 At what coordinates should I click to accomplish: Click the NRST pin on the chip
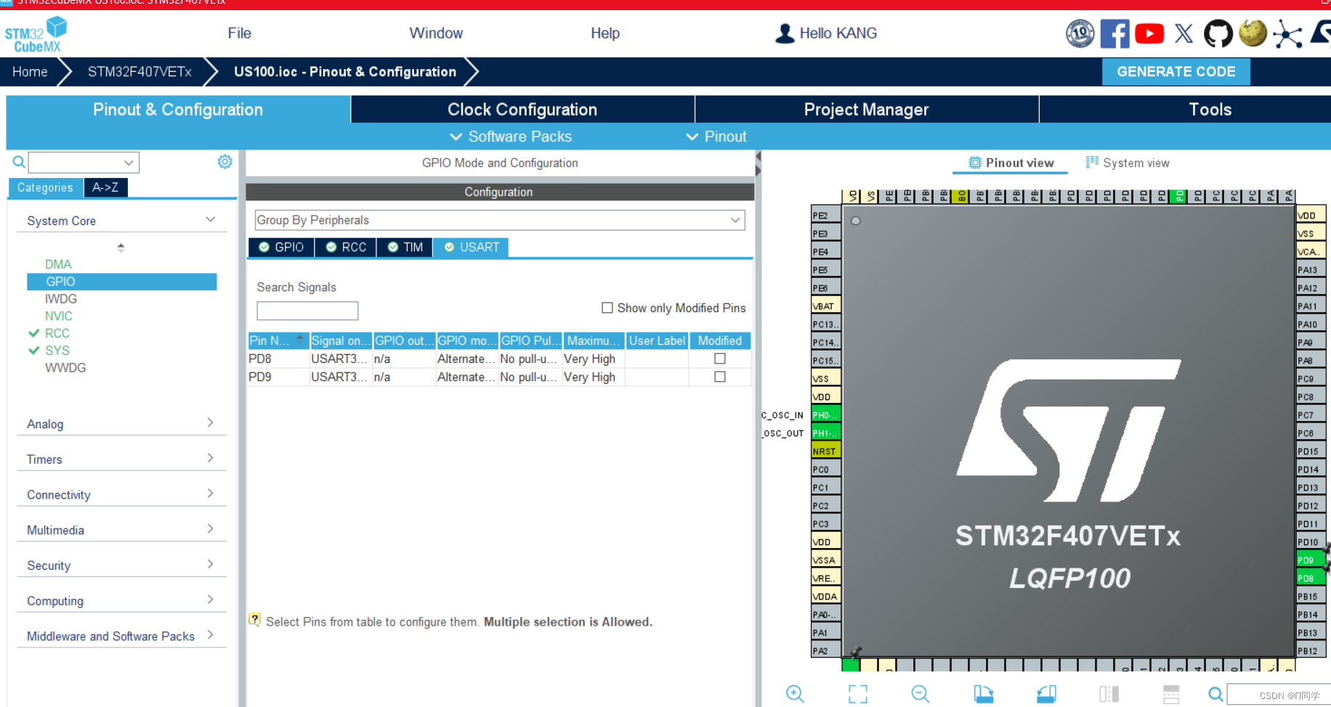coord(825,451)
